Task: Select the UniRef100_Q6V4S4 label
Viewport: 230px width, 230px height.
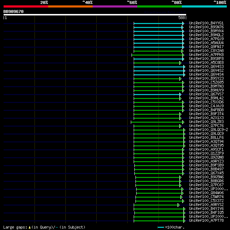Action: pyautogui.click(x=206, y=75)
